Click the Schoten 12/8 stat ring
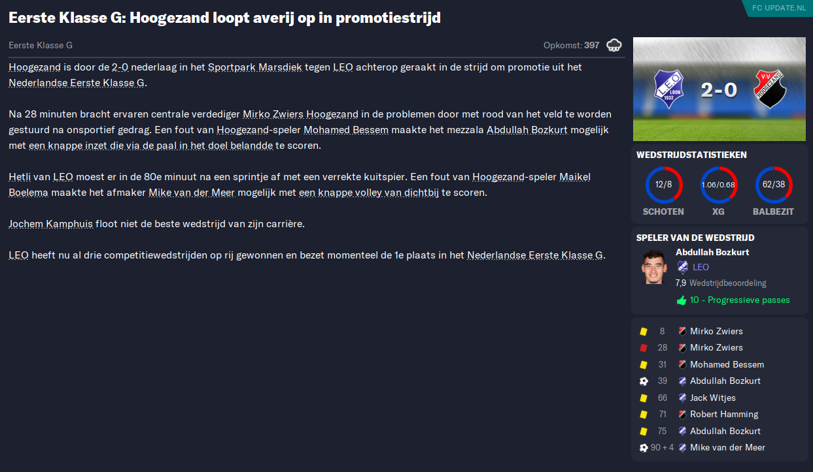813x472 pixels. (663, 185)
